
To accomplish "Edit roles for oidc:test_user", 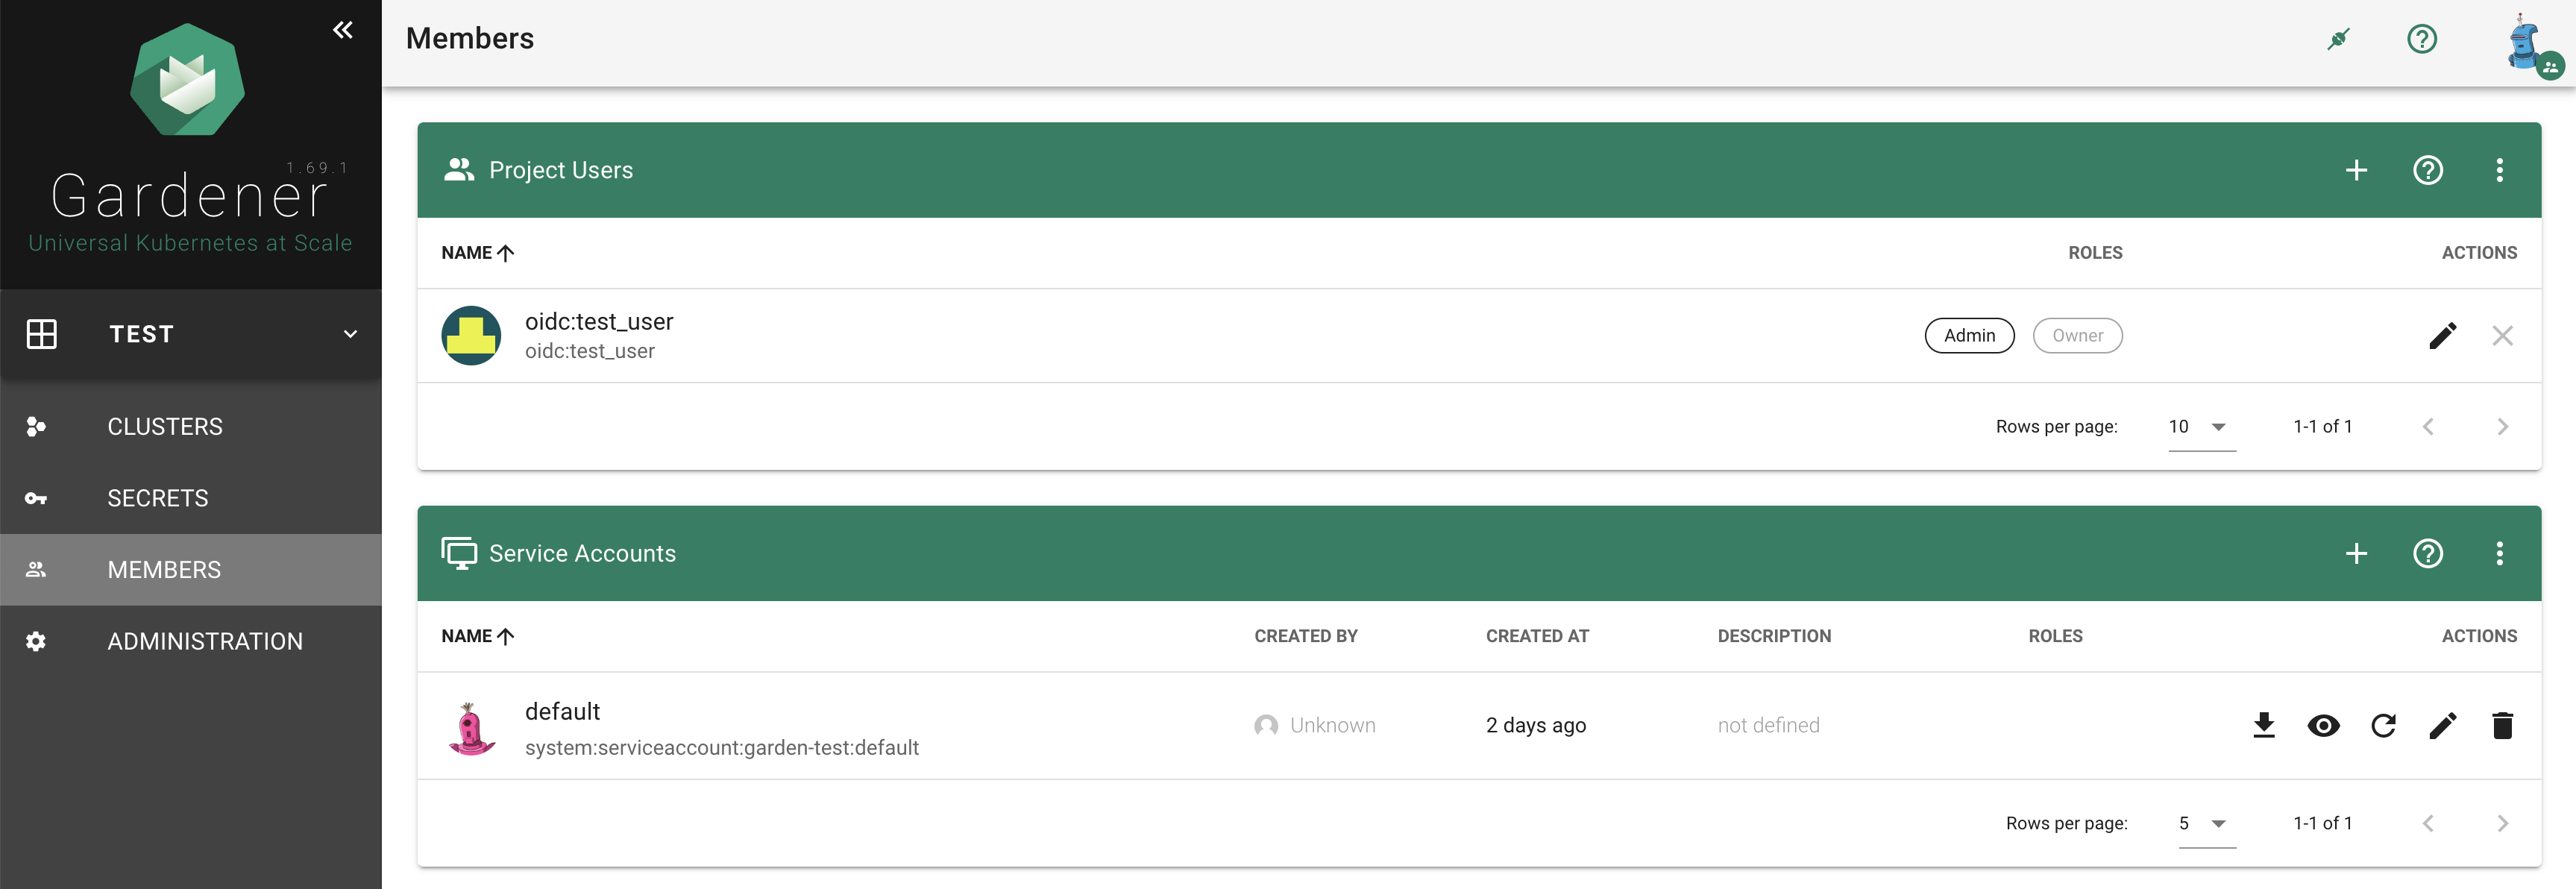I will click(2443, 336).
